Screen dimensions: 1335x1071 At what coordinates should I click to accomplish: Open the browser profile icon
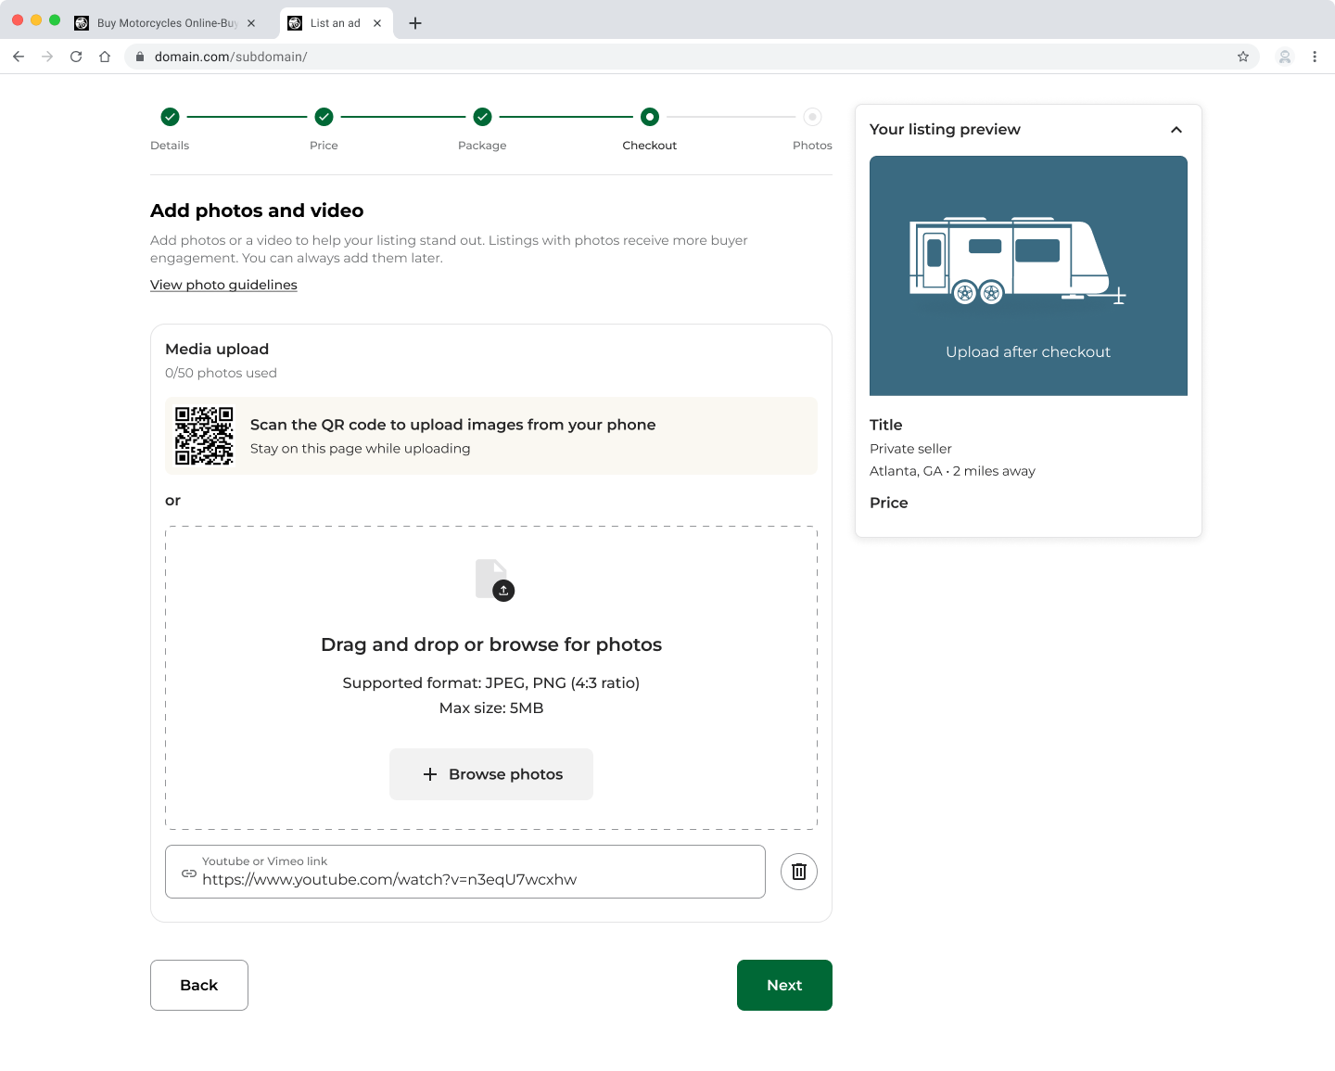pyautogui.click(x=1285, y=57)
